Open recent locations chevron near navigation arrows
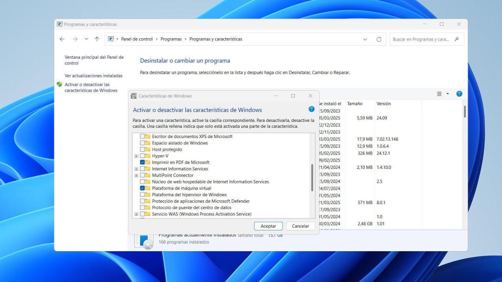This screenshot has width=502, height=282. [86, 39]
